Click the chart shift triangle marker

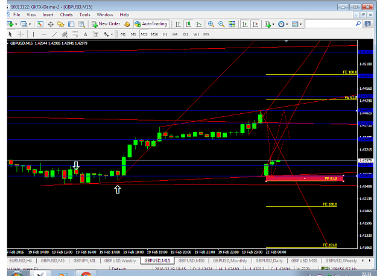(286, 42)
